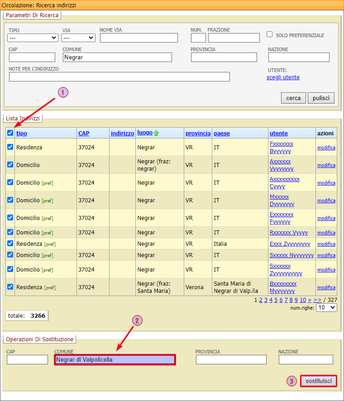Go to results page 2
The height and width of the screenshot is (401, 344).
[x=261, y=300]
